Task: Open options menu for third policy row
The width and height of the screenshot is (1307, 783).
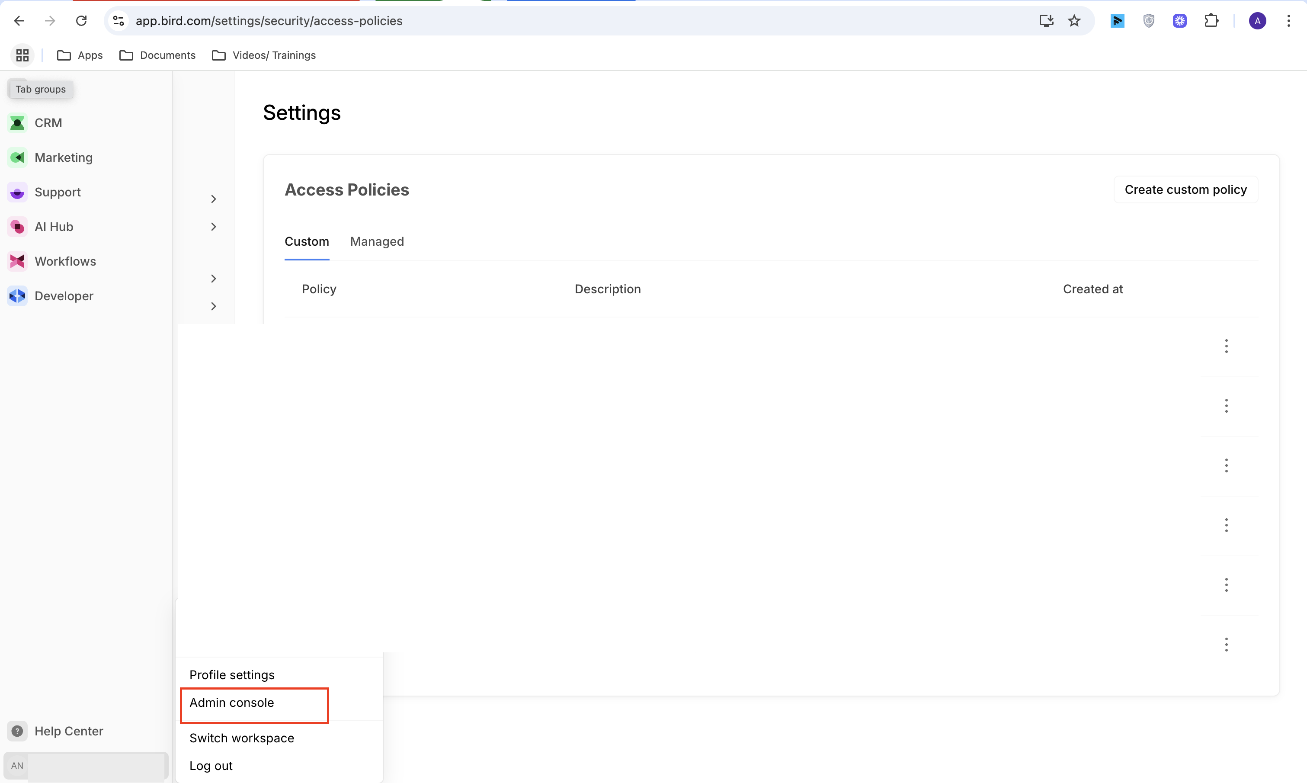Action: click(x=1226, y=466)
